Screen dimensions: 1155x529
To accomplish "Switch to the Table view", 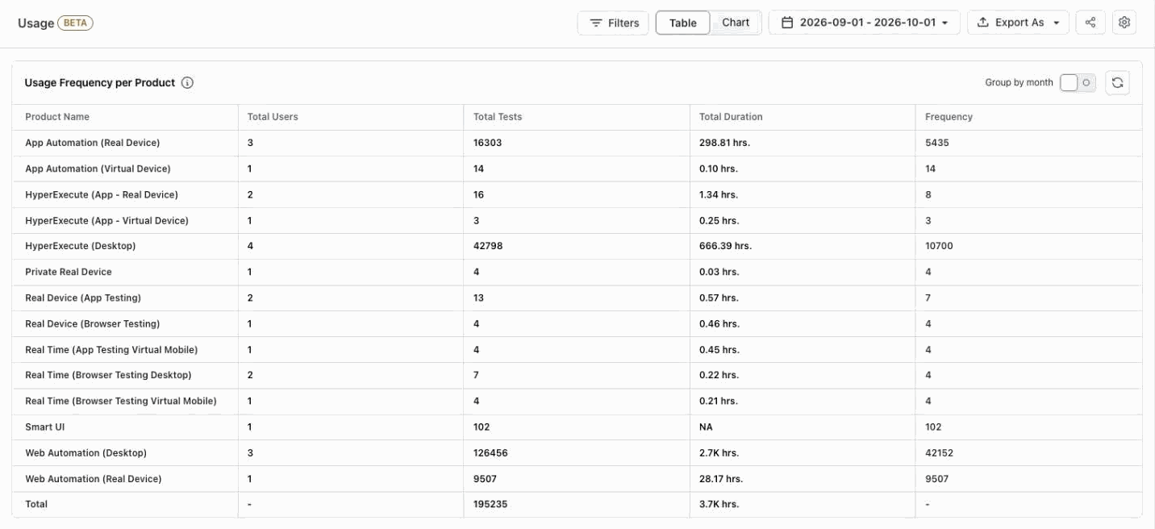I will click(x=682, y=23).
